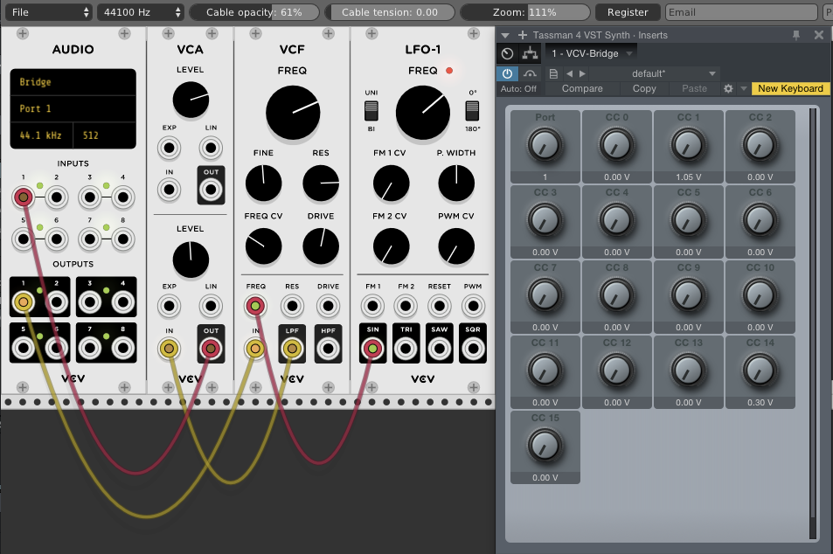Image resolution: width=833 pixels, height=554 pixels.
Task: Adjust the Cable opacity slider
Action: tap(254, 12)
